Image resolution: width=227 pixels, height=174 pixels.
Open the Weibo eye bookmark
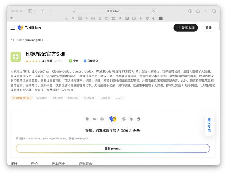click(x=154, y=18)
